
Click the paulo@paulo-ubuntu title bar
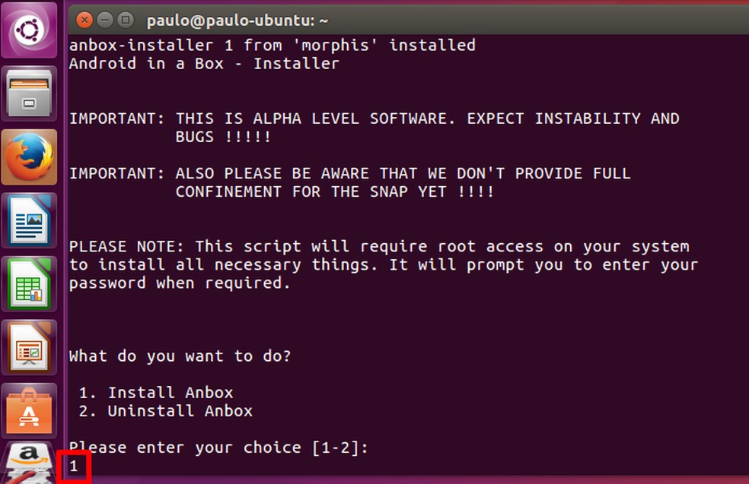[226, 20]
